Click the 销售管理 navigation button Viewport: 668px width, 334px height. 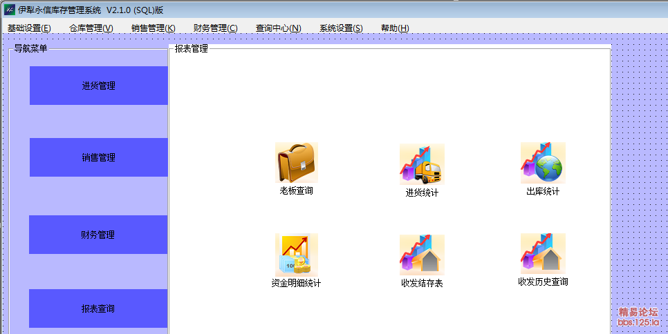click(x=98, y=157)
